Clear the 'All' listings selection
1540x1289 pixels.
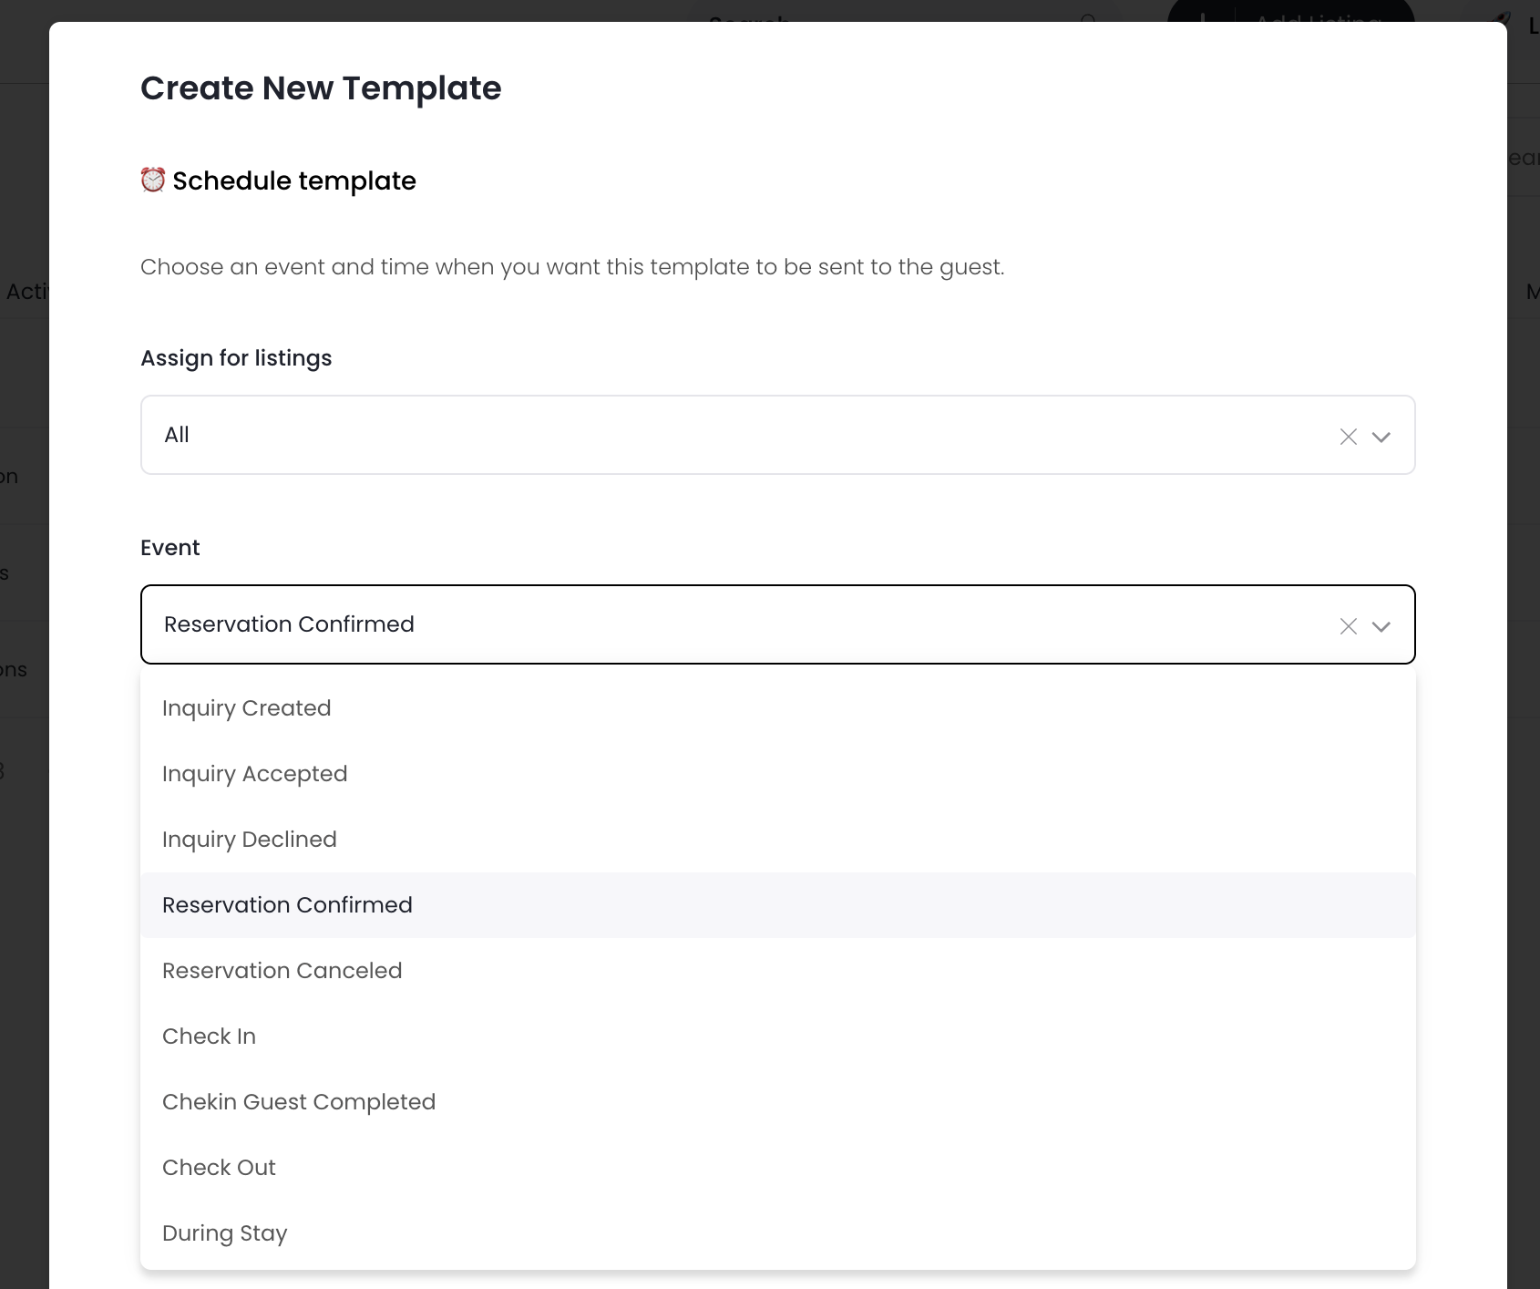(1349, 437)
